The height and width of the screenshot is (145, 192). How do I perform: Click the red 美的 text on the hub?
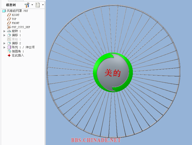(113, 73)
